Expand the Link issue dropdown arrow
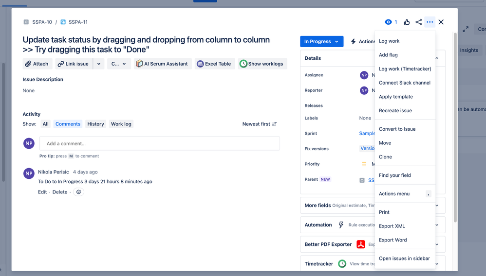The width and height of the screenshot is (486, 276). point(99,64)
